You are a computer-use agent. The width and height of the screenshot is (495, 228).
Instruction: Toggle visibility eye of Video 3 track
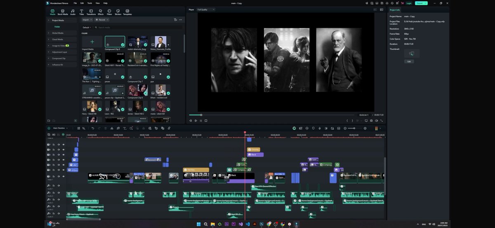pyautogui.click(x=63, y=165)
